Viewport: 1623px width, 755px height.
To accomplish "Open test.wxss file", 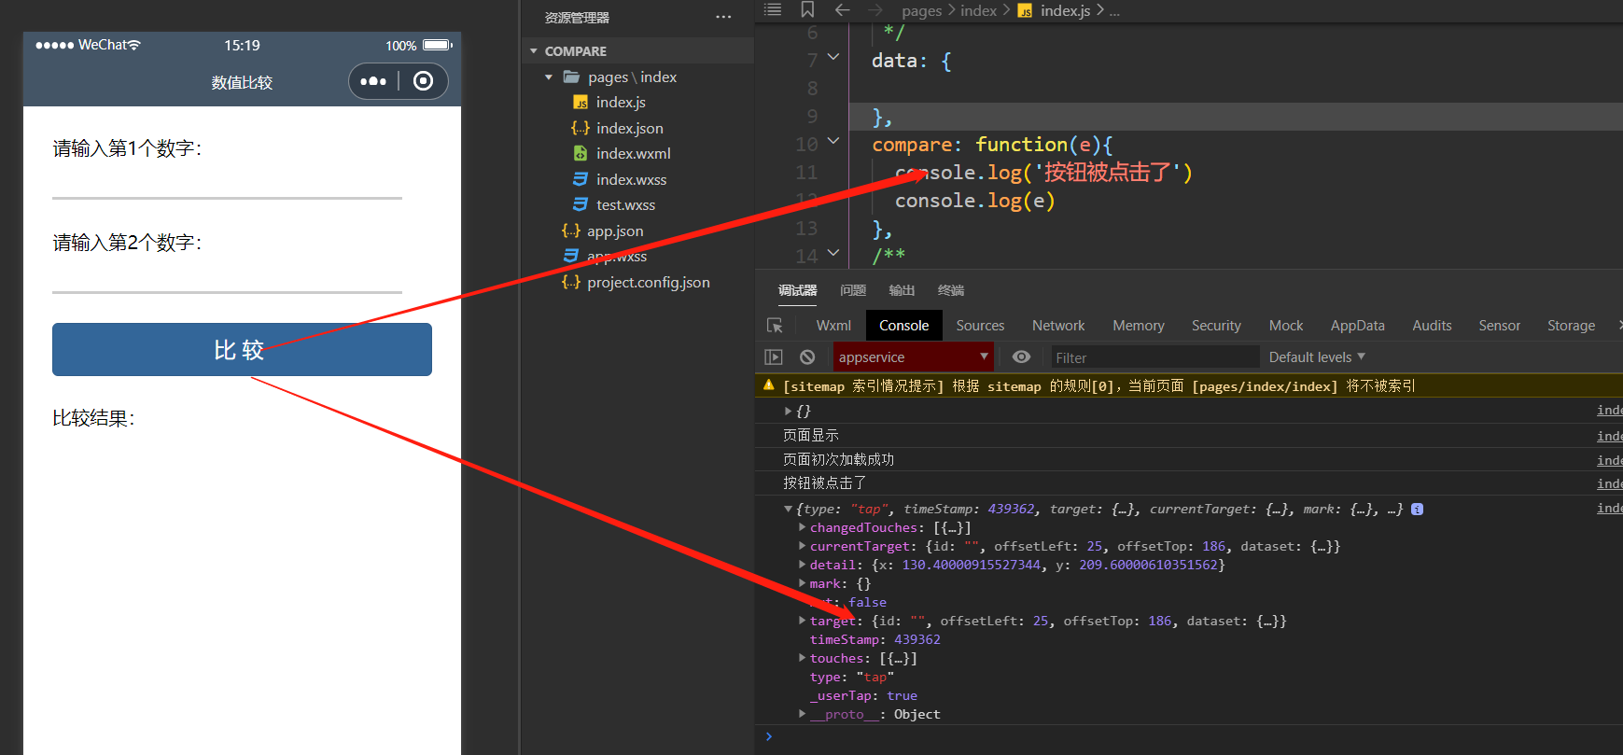I will (625, 205).
